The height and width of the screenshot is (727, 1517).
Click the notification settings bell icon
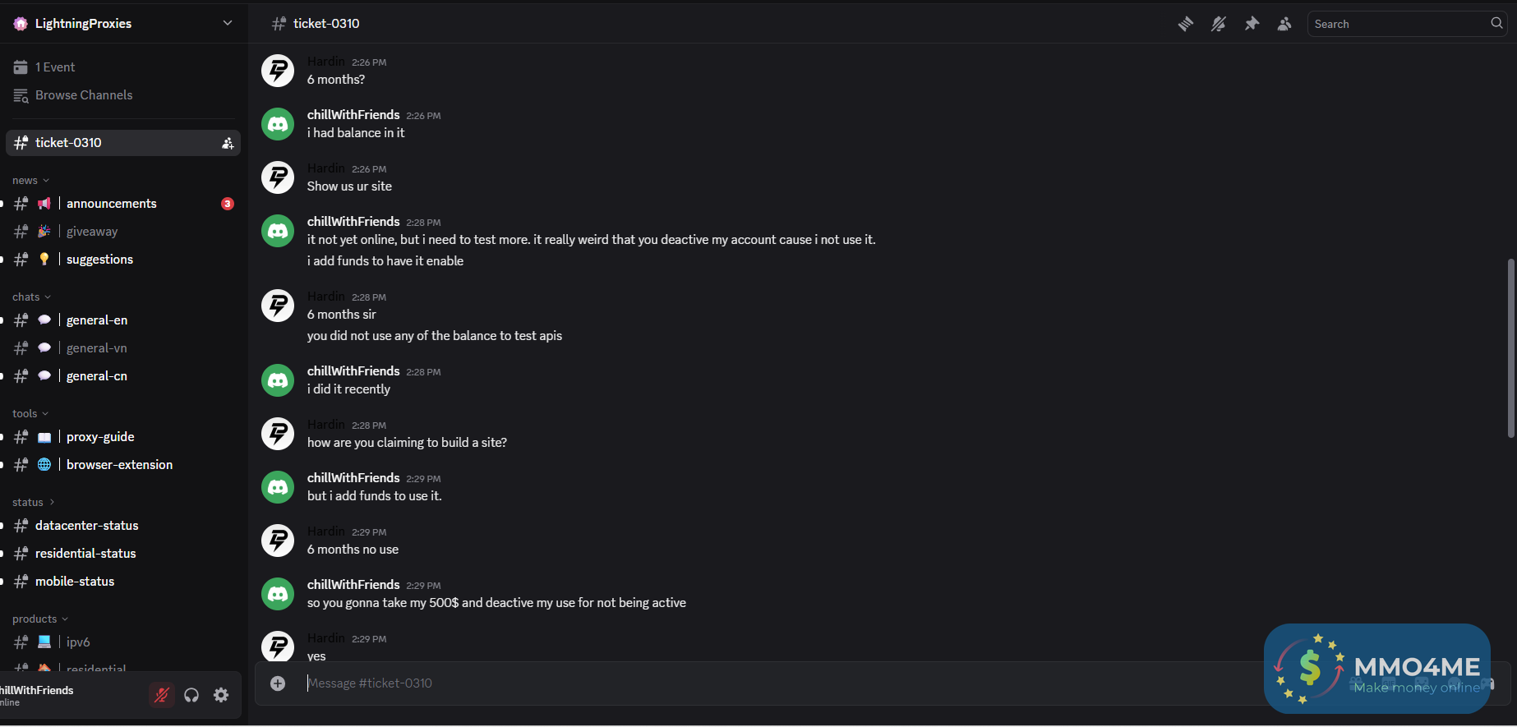tap(1219, 24)
